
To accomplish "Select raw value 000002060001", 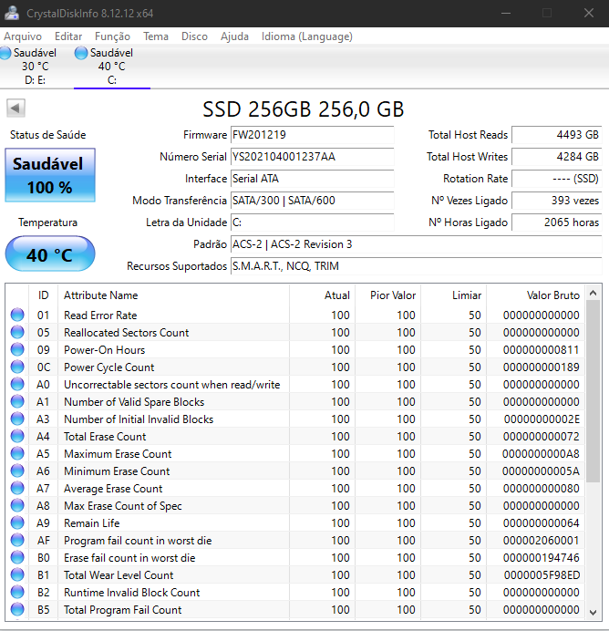I will pos(541,541).
